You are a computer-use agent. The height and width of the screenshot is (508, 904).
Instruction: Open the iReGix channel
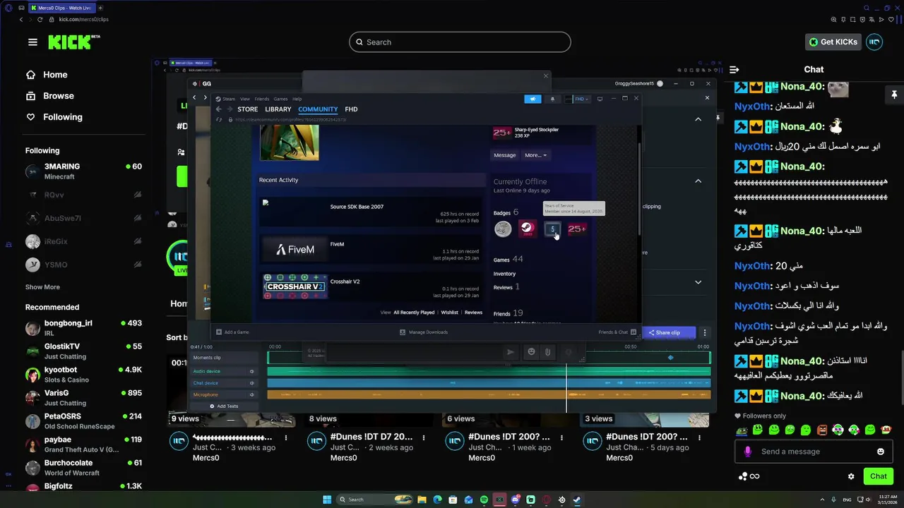(83, 241)
